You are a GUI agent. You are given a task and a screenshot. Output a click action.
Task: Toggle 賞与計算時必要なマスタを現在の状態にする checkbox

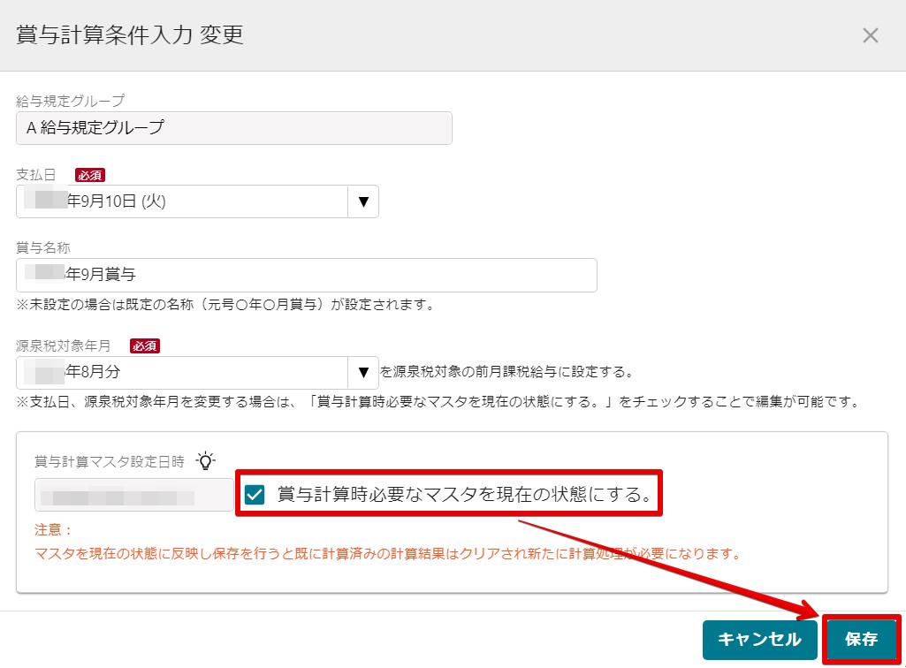(x=255, y=495)
